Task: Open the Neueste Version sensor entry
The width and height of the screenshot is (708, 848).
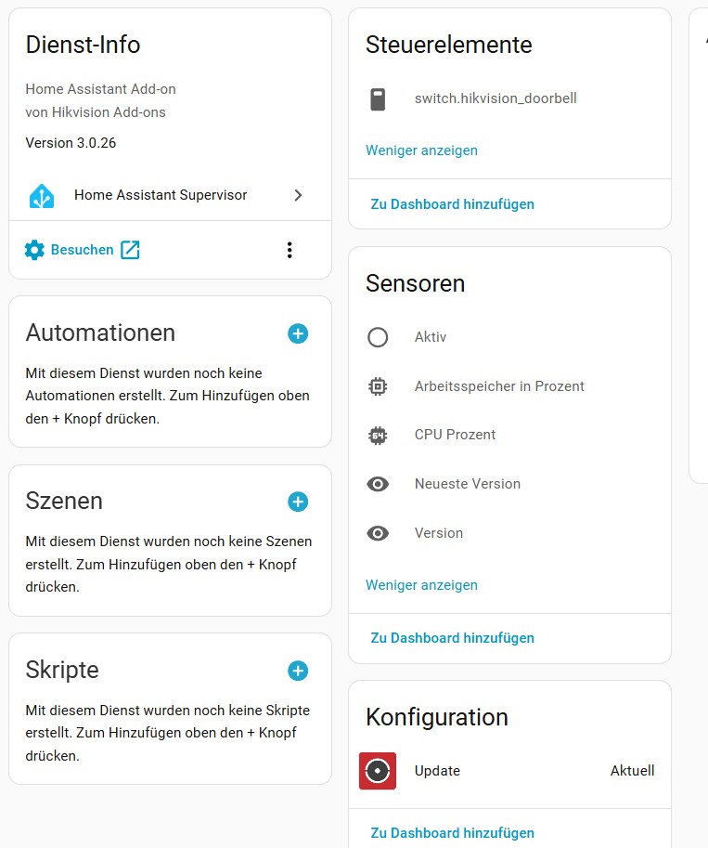Action: pos(467,484)
